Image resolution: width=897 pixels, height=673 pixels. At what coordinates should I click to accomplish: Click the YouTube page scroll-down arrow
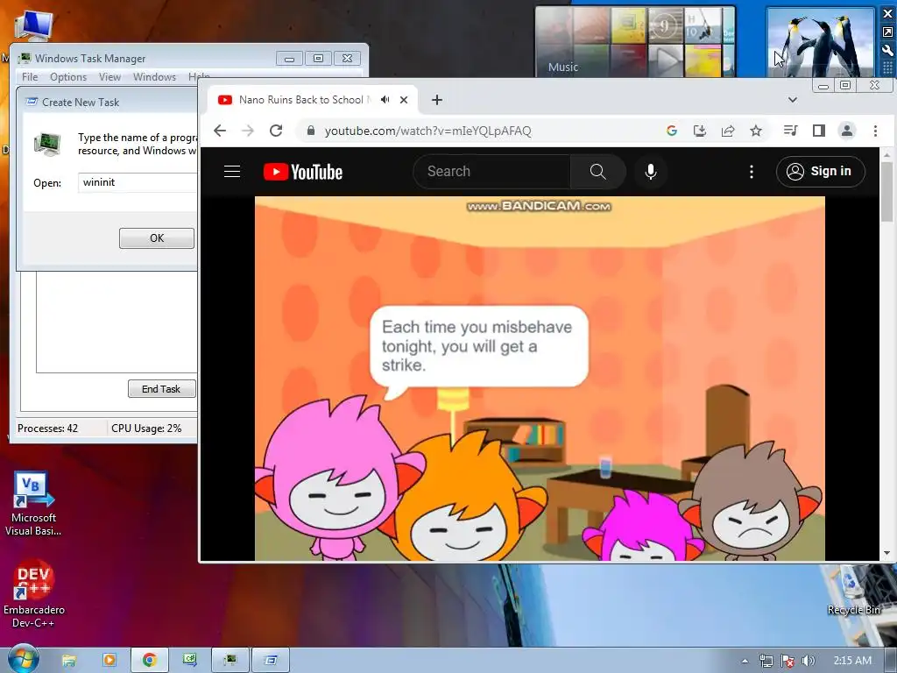point(886,554)
